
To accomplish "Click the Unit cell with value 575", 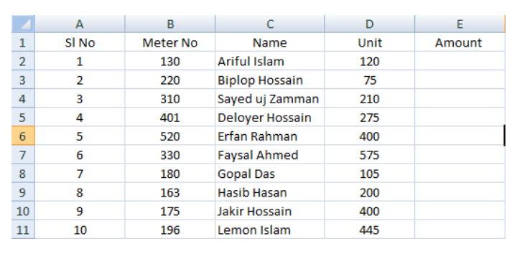I will (370, 154).
